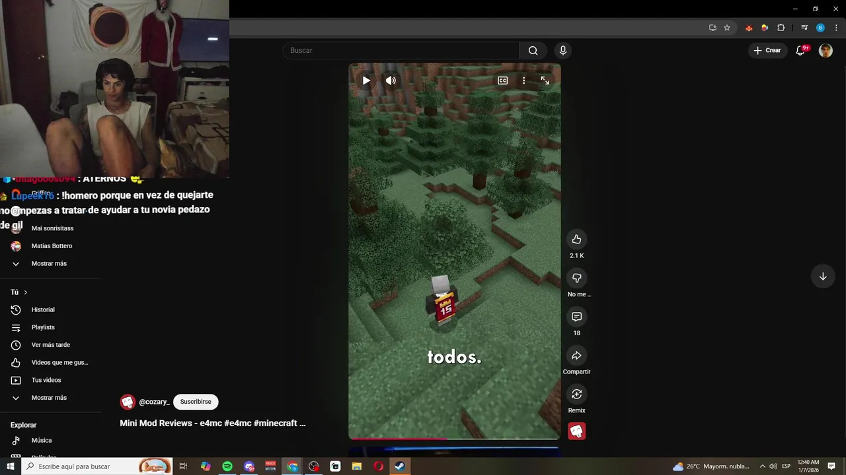The image size is (846, 475).
Task: Share the Short via Compartir
Action: [576, 356]
